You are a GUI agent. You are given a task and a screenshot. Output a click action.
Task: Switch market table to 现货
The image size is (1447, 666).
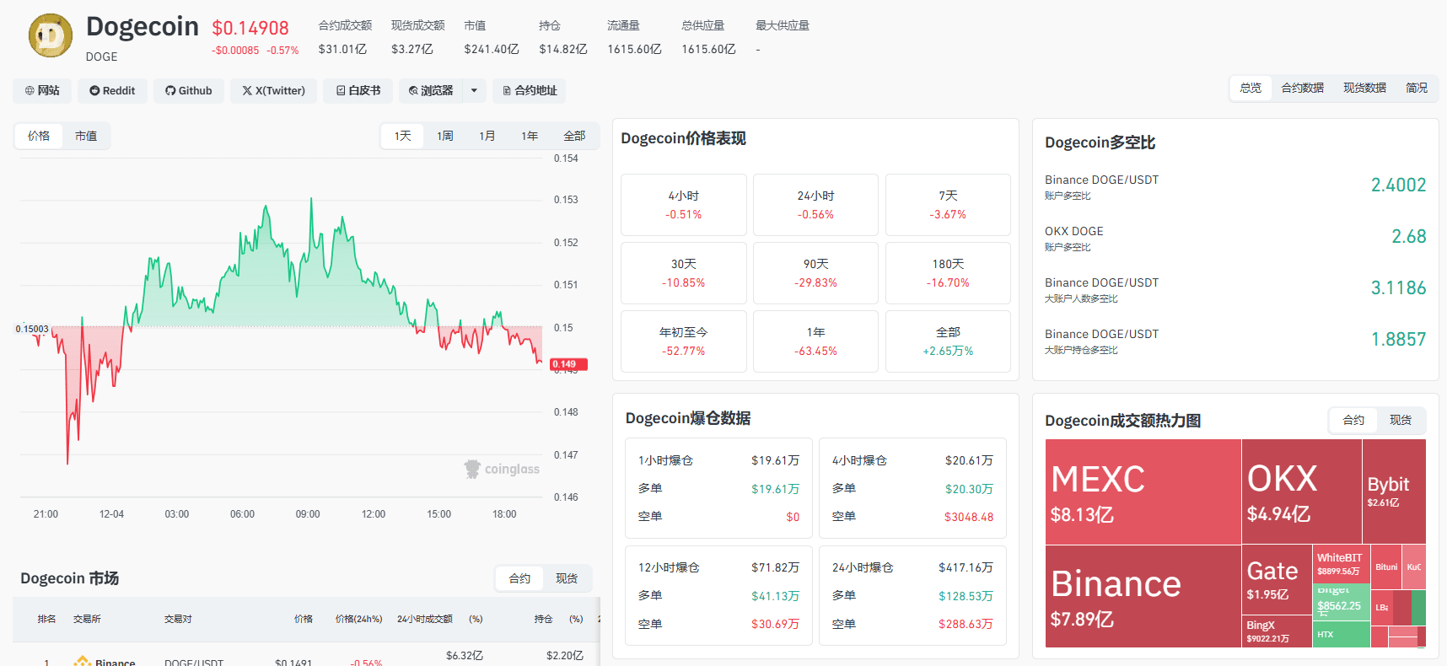click(x=567, y=578)
